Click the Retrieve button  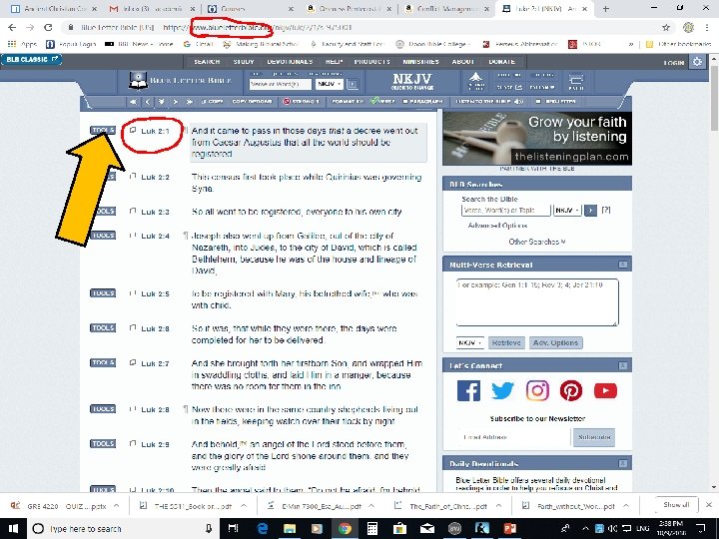coord(506,342)
